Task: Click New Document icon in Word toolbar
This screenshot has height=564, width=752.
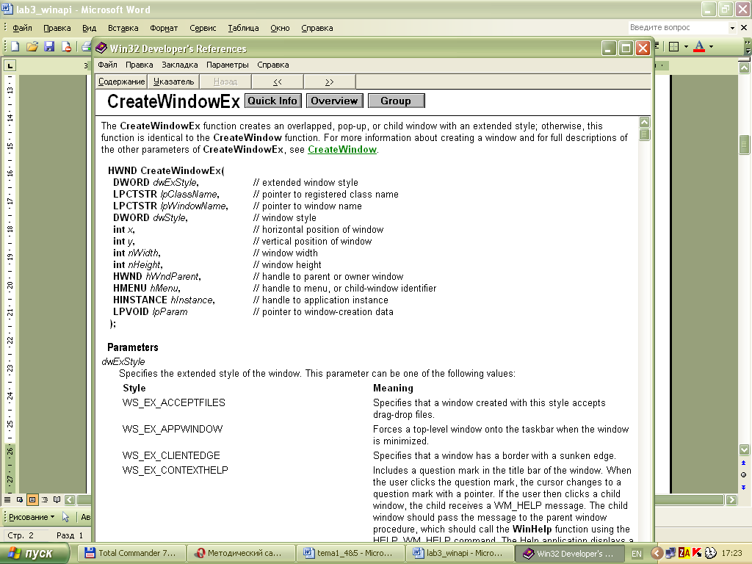Action: 15,46
